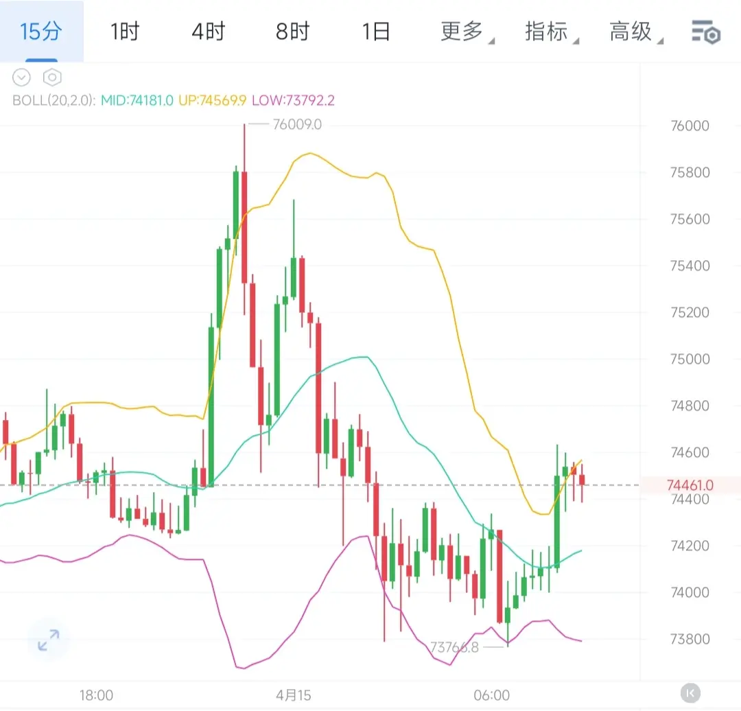Open the 高级 advanced dropdown
The height and width of the screenshot is (711, 741).
click(635, 32)
